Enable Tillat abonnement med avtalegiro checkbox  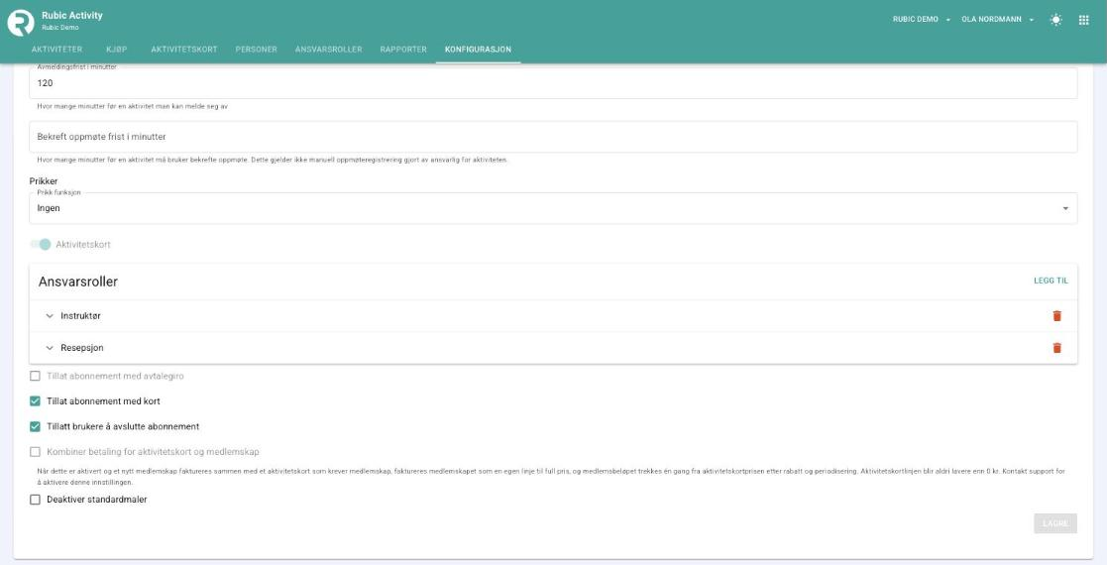tap(35, 376)
